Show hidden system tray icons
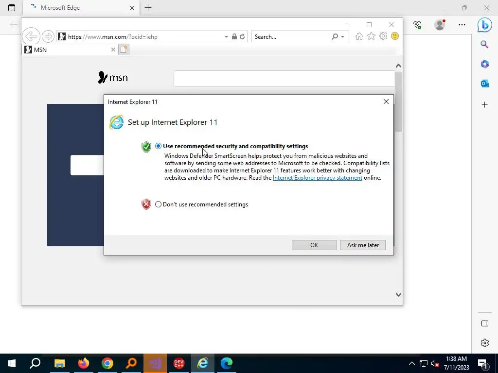This screenshot has height=373, width=498. pos(411,363)
